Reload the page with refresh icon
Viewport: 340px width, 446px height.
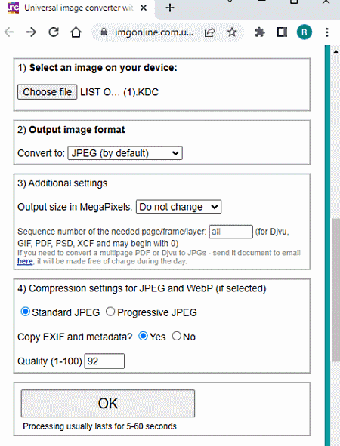[x=54, y=32]
